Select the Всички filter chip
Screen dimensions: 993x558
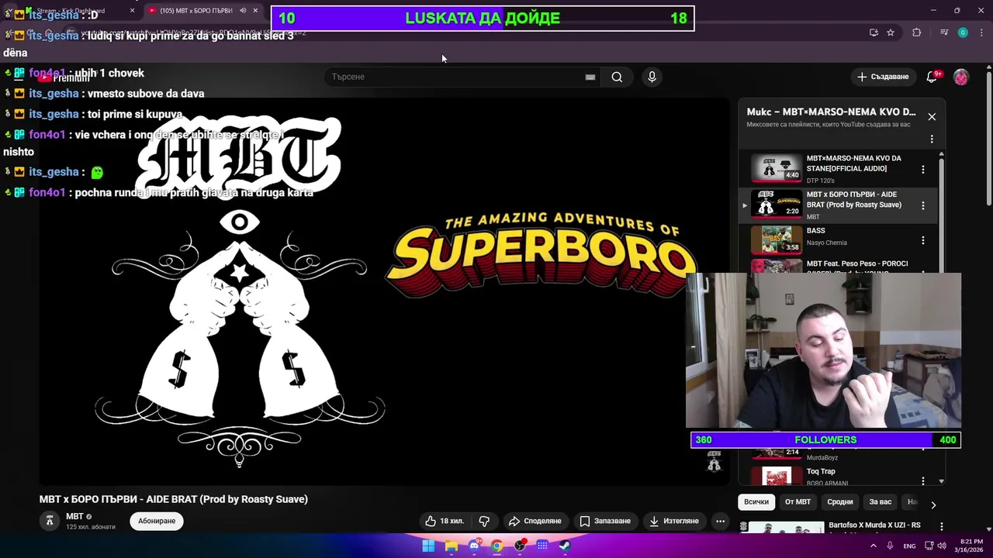click(756, 502)
